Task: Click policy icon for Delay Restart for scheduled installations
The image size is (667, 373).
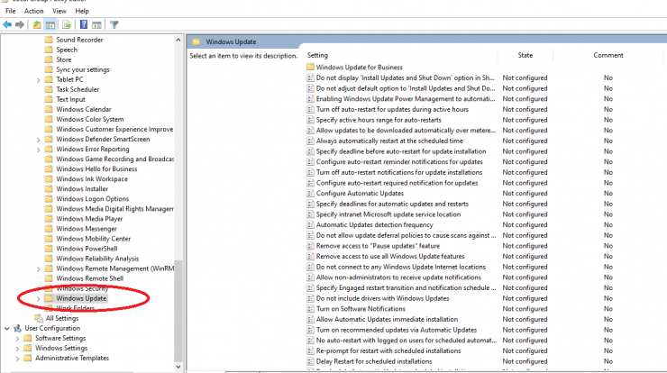Action: [x=311, y=361]
